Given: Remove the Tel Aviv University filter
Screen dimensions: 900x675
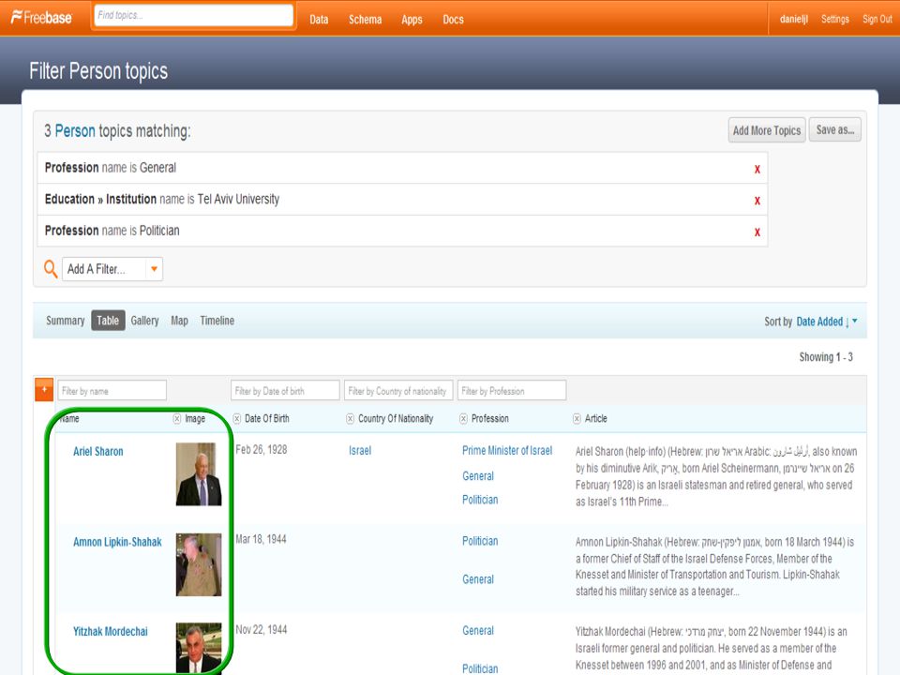Looking at the screenshot, I should (x=757, y=201).
